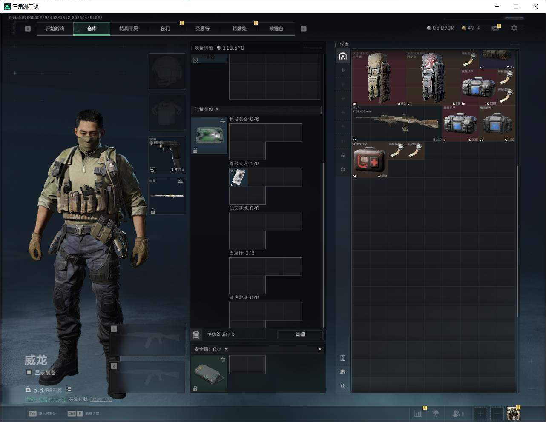Click the Ctrl F 转移全部 shortcut hint
The height and width of the screenshot is (422, 546).
(83, 413)
